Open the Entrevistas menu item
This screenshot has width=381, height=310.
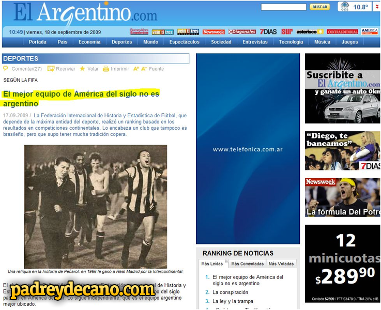pyautogui.click(x=255, y=42)
